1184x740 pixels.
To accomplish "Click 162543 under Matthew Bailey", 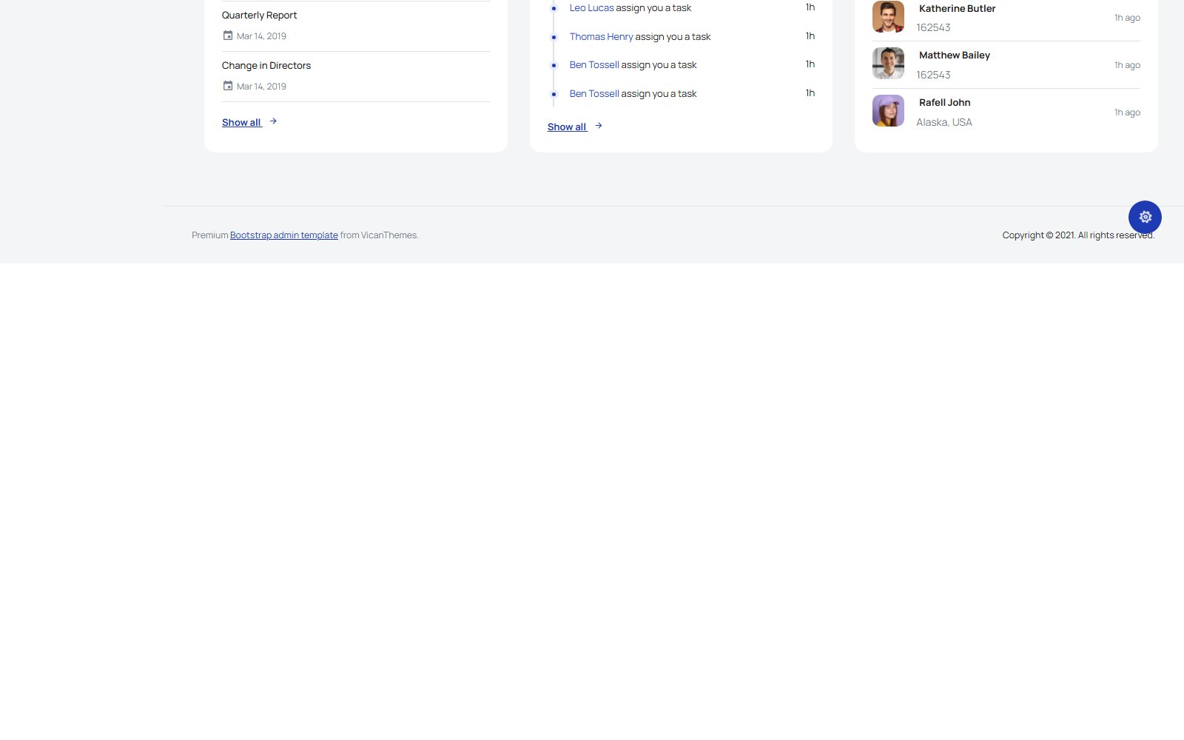I will [x=933, y=75].
